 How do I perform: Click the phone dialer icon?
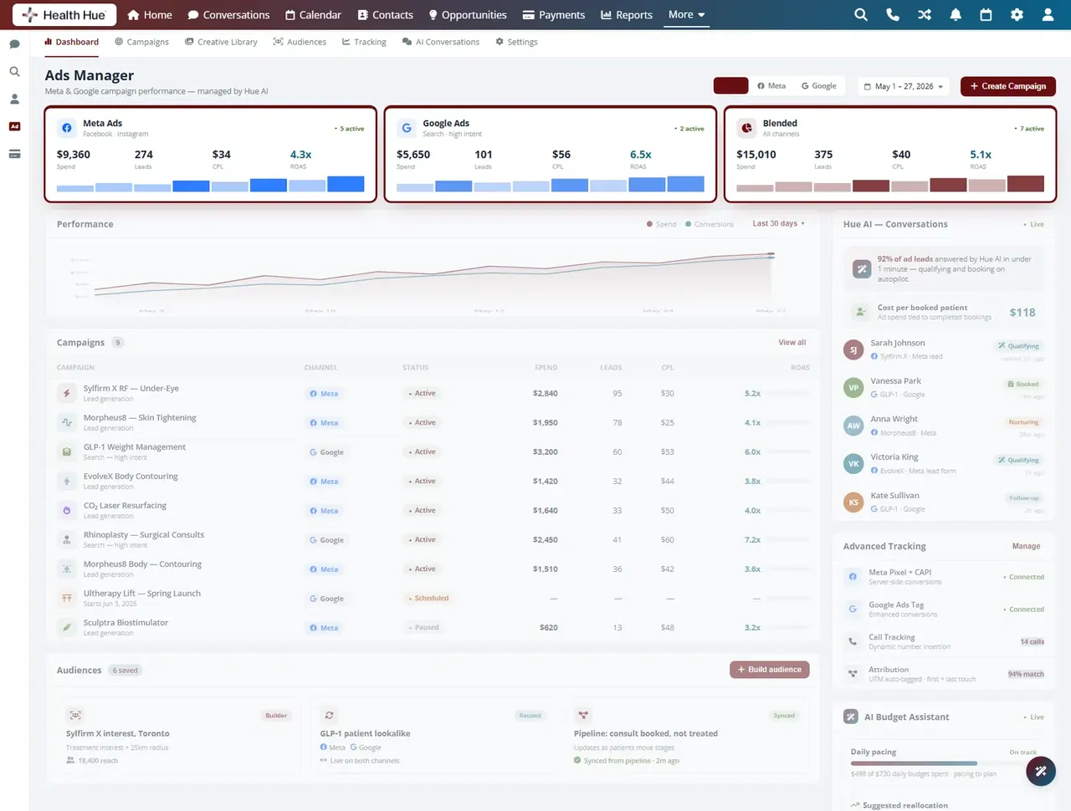coord(893,14)
